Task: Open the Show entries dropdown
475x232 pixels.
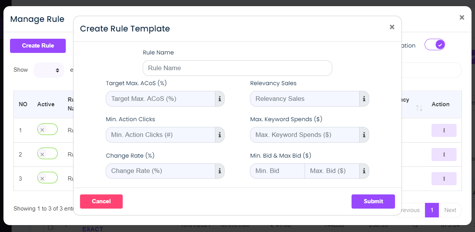Action: (x=49, y=70)
